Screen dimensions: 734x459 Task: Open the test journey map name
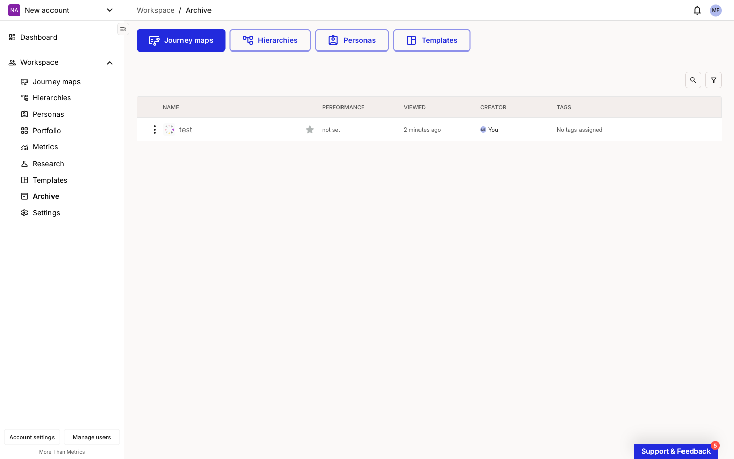tap(186, 130)
